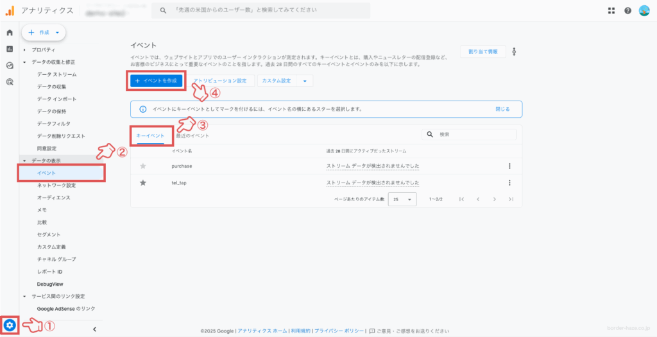Click the カスタム設定 button
Viewport: 657px width, 337px height.
click(277, 81)
